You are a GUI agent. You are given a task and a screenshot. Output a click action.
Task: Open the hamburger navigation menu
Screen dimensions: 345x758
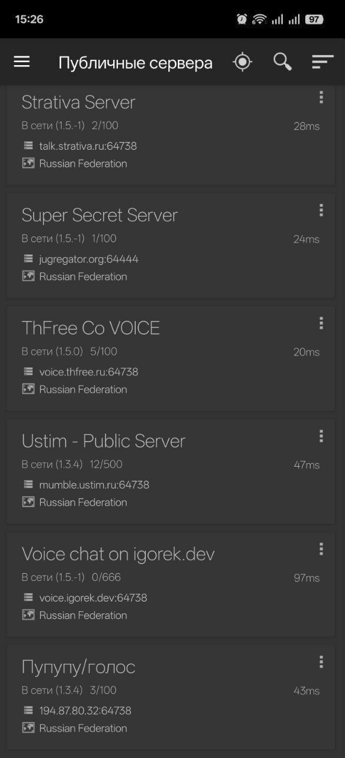[x=22, y=62]
